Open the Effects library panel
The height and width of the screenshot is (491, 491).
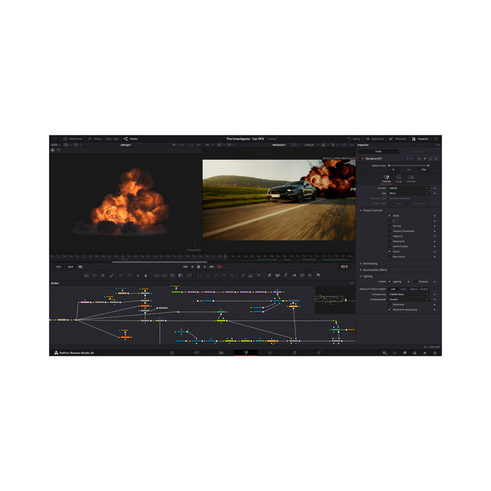click(x=95, y=139)
